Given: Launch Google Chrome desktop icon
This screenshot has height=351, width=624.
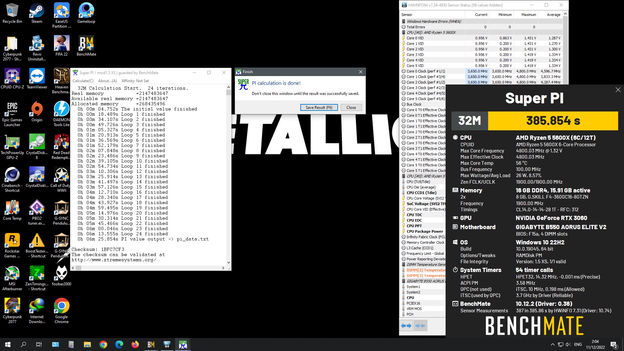Looking at the screenshot, I should click(61, 311).
